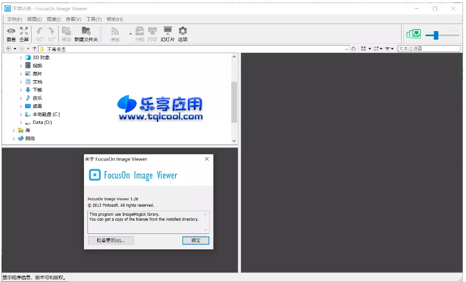Click the green thumbnail size icon

414,34
